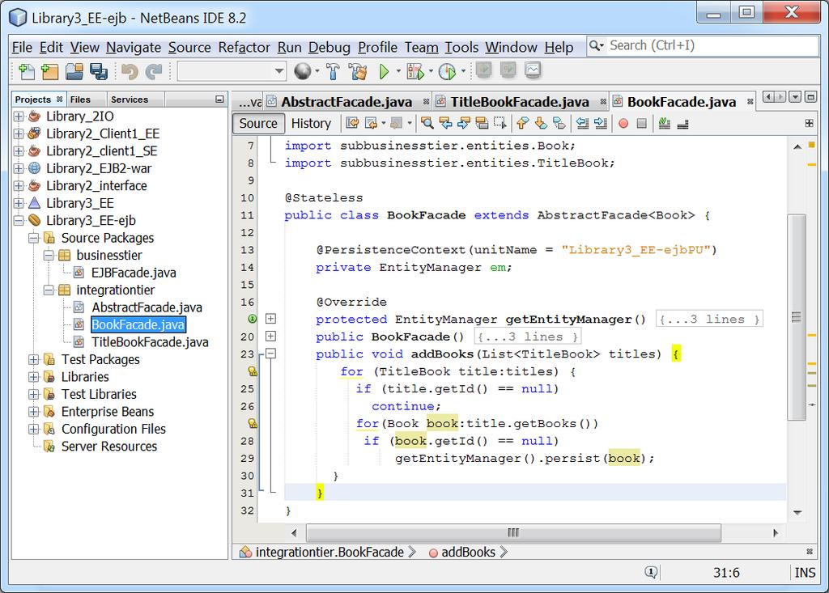Screen dimensions: 829x593
Task: Click the Shift Line Right icon
Action: coord(601,123)
